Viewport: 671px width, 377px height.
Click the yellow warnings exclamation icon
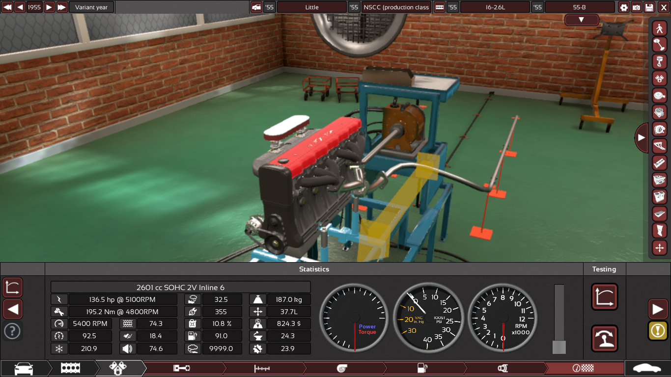pos(658,330)
